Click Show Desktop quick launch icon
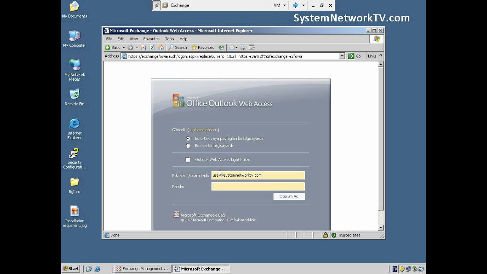Screen dimensions: 487x274 (89, 269)
